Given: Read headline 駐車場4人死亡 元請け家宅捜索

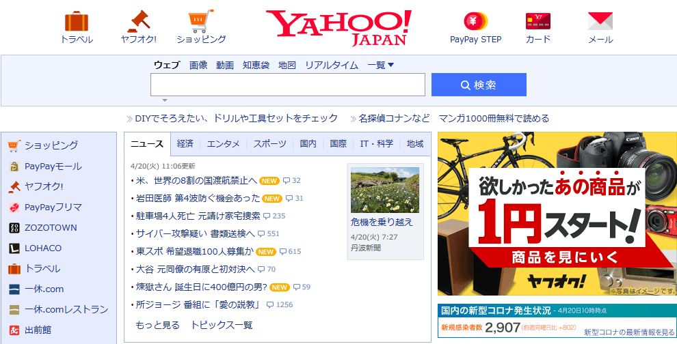Looking at the screenshot, I should [x=198, y=216].
